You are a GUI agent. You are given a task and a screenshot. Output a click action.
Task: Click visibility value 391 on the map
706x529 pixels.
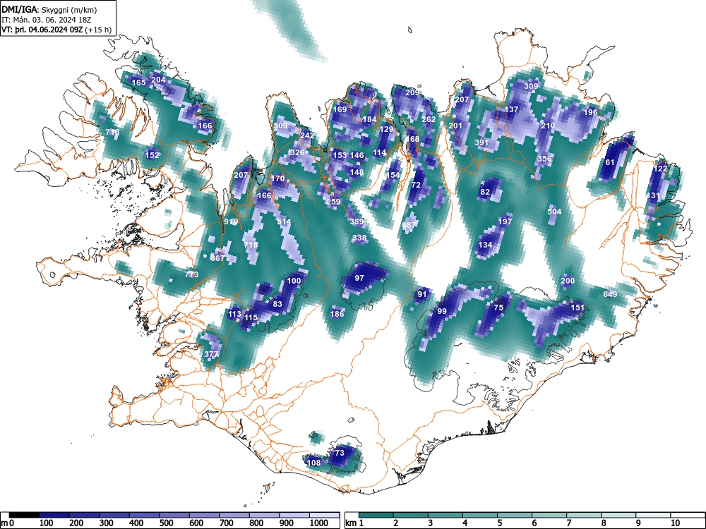pos(481,142)
